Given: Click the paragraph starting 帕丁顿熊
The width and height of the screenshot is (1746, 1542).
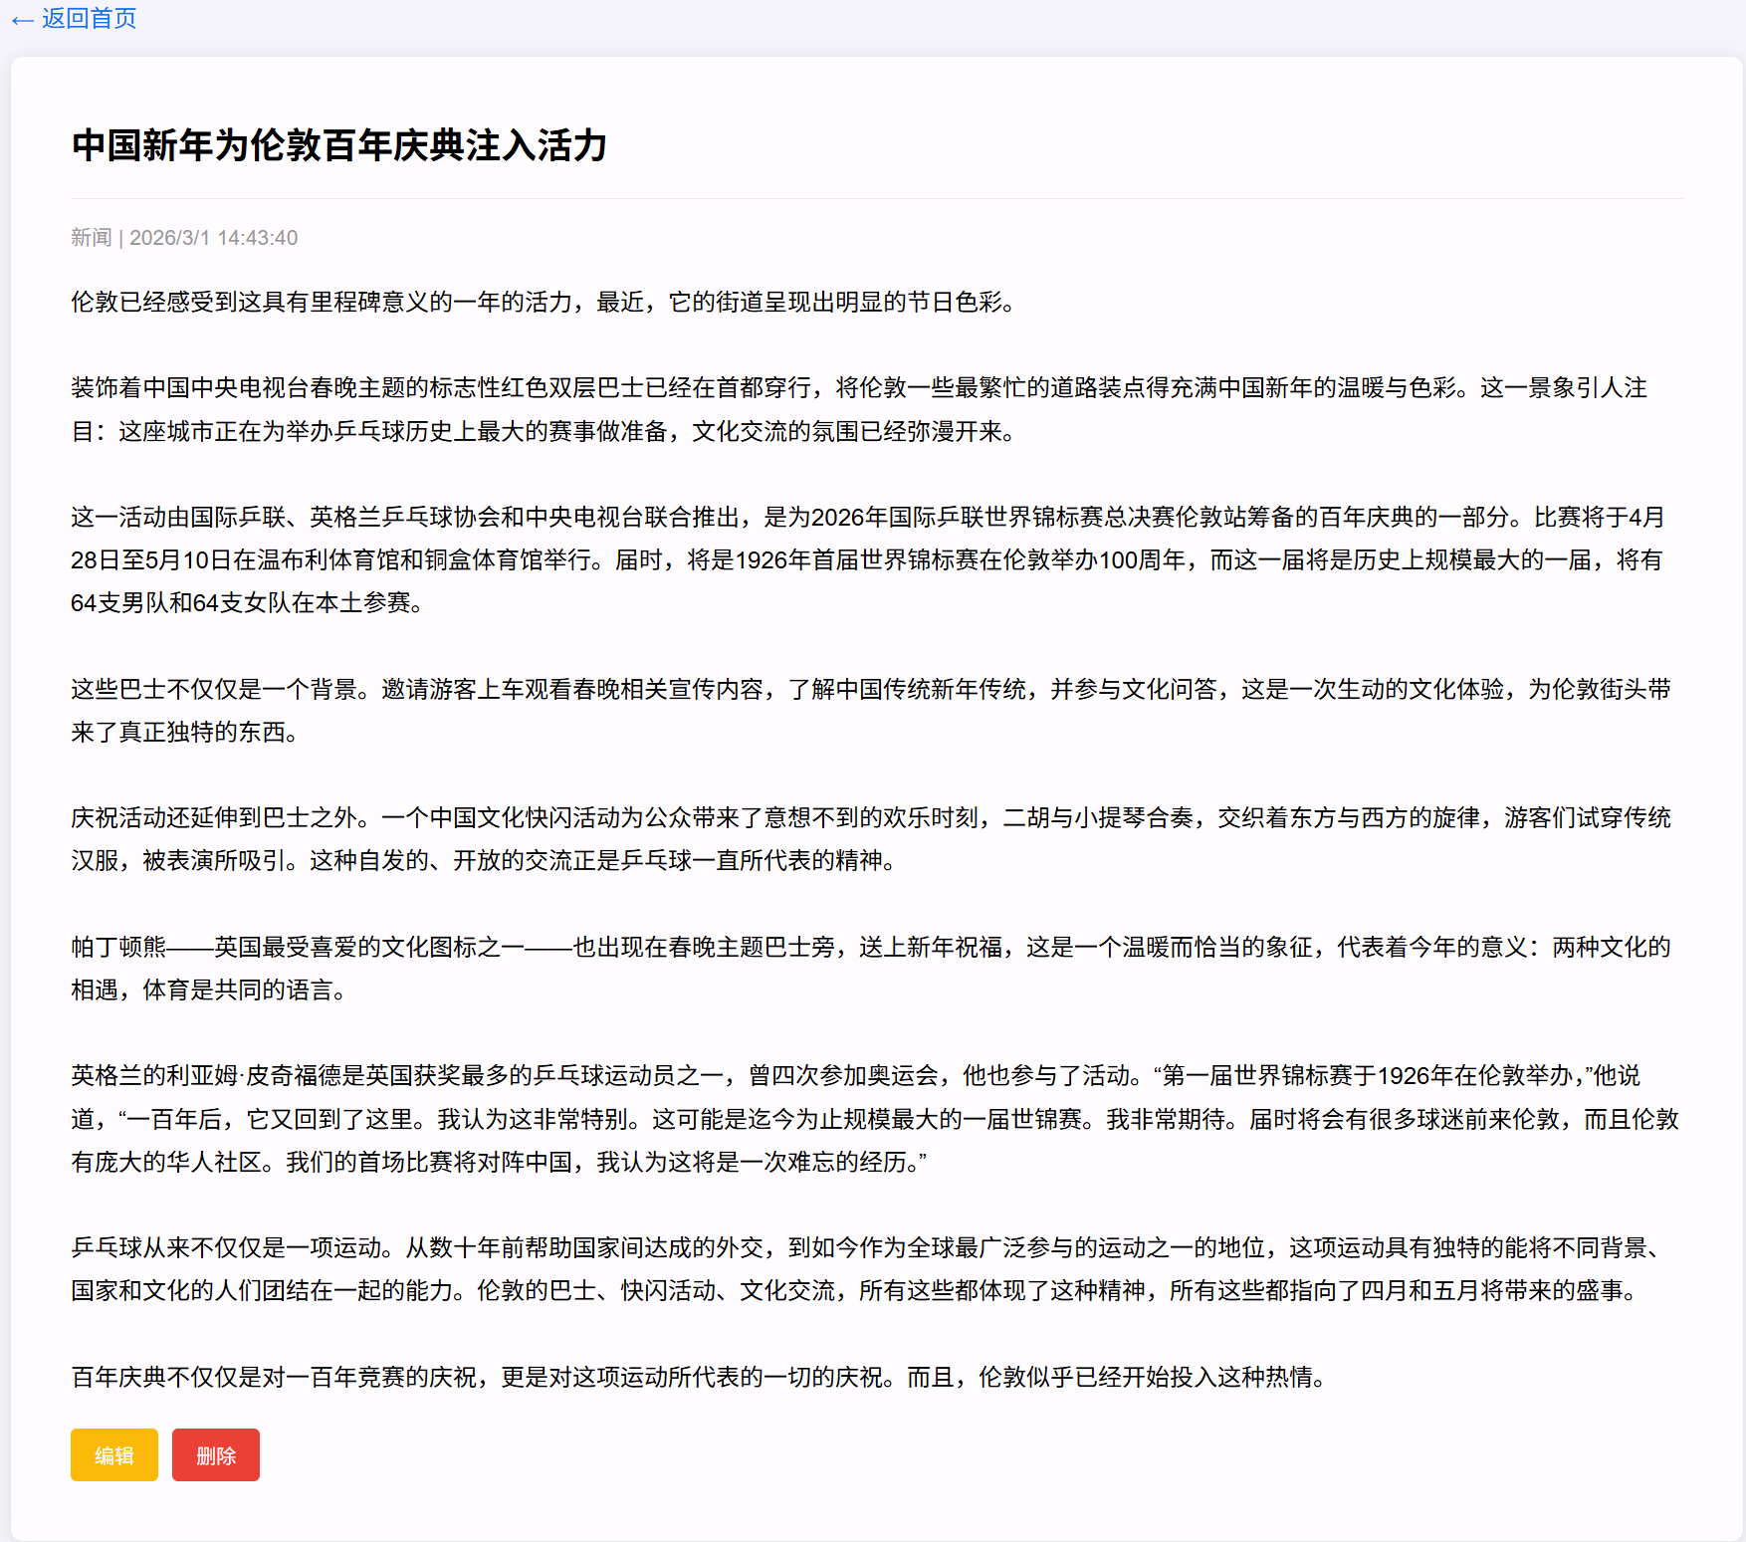Looking at the screenshot, I should [872, 968].
